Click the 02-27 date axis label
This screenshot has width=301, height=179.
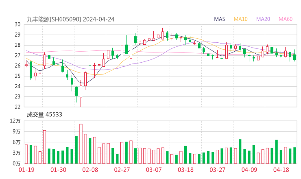[x=122, y=170]
